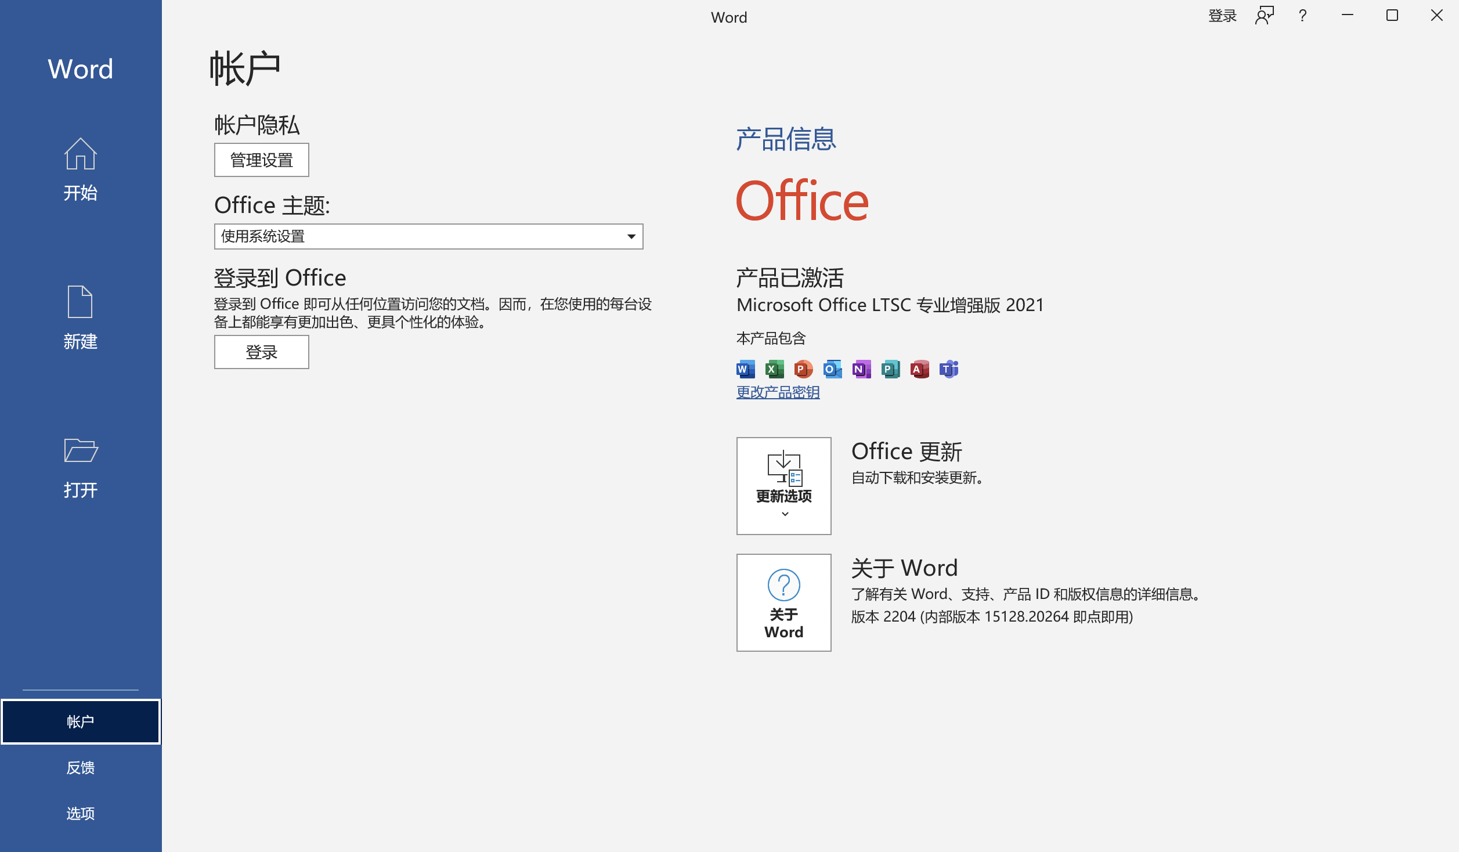Click the Outlook app icon

click(x=832, y=369)
